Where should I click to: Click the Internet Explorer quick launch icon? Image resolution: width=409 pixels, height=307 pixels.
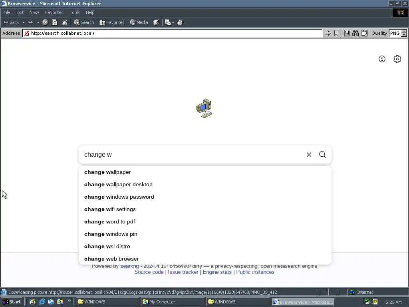click(42, 302)
